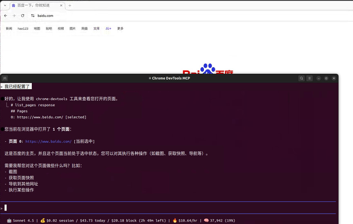The width and height of the screenshot is (353, 224).
Task: Open site info icon beside baidu.com
Action: (33, 16)
